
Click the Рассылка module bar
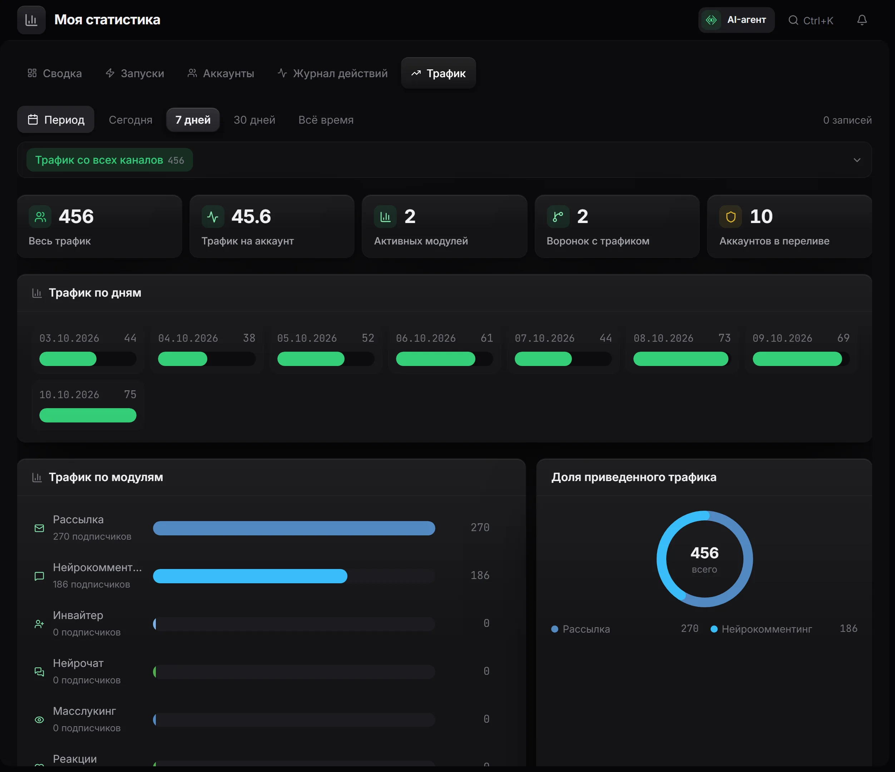pyautogui.click(x=294, y=528)
